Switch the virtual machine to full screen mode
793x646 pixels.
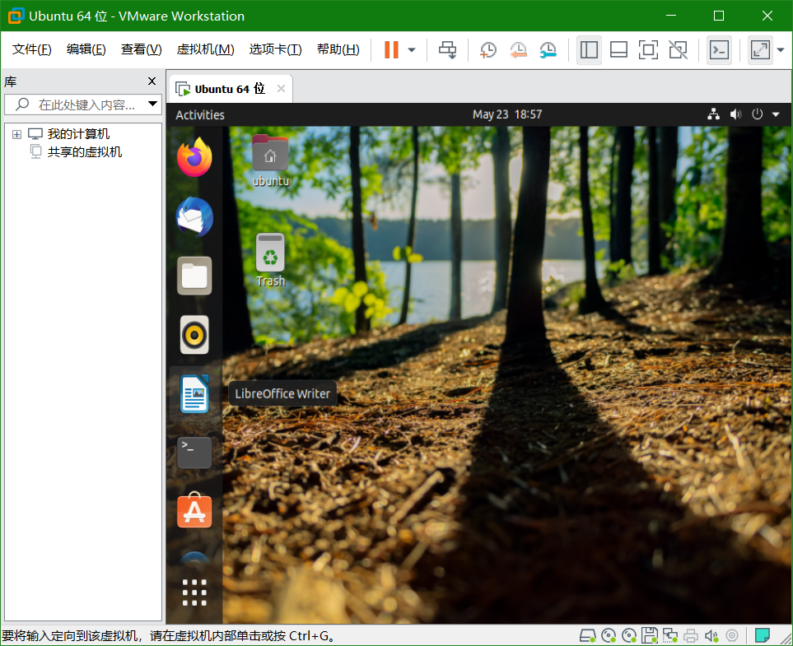[648, 49]
